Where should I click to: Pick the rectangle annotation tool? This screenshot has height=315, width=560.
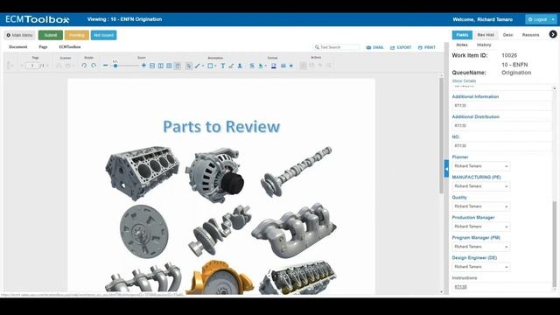click(210, 66)
